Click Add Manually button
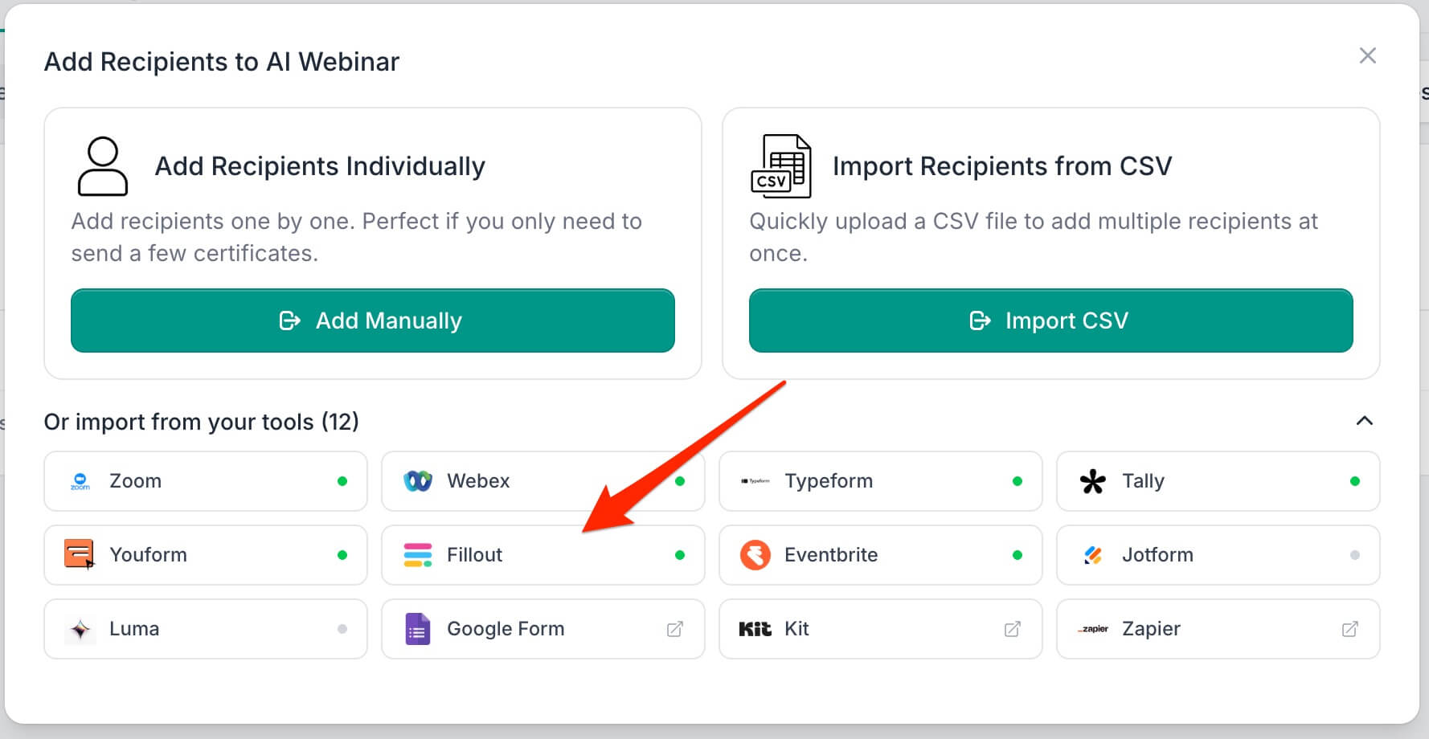Viewport: 1429px width, 739px height. pos(373,321)
